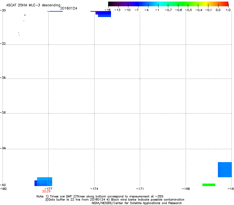Select the -0.7 color bar label

[168, 10]
